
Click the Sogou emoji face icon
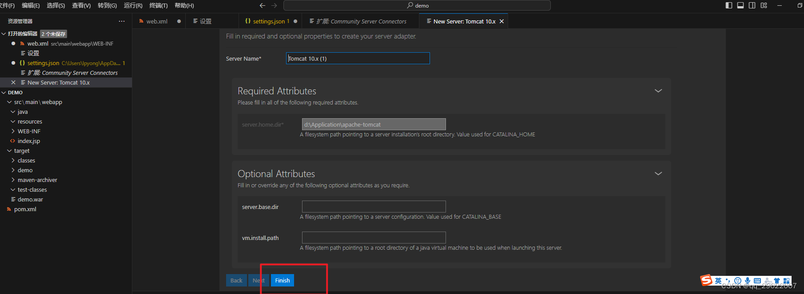pos(738,280)
